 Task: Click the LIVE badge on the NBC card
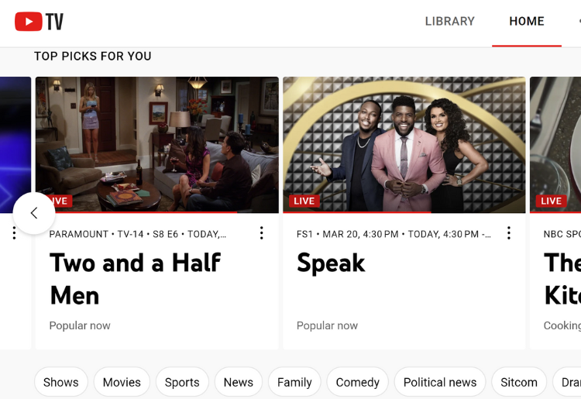coord(551,201)
